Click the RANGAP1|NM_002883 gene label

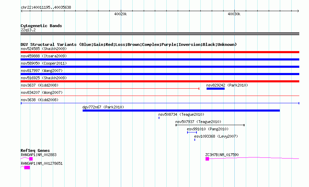[x=39, y=155]
